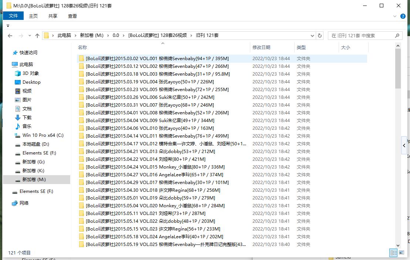
Task: Expand the ribbon with the chevron
Action: pos(395,16)
